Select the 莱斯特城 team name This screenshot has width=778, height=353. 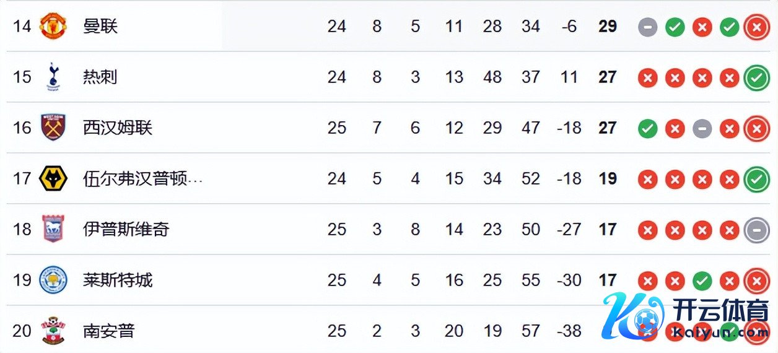point(117,281)
